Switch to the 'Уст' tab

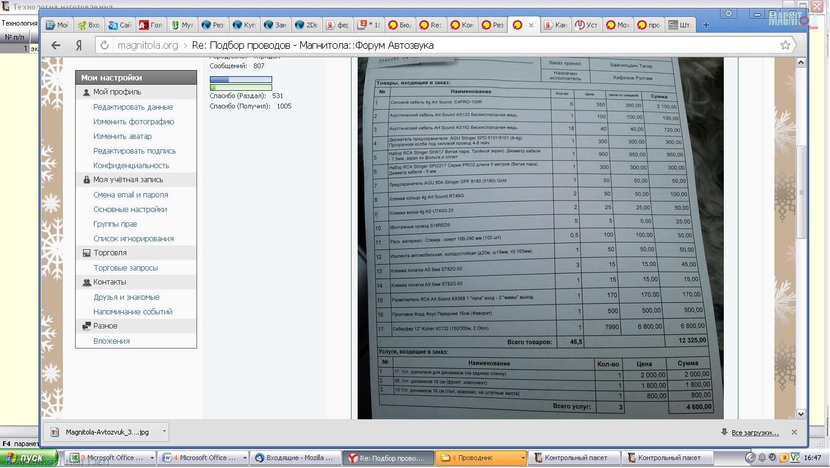pyautogui.click(x=586, y=25)
